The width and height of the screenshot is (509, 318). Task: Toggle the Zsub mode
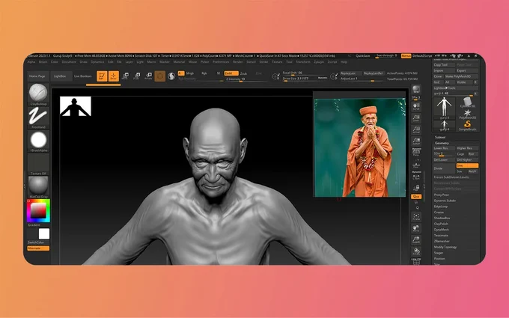pos(243,73)
